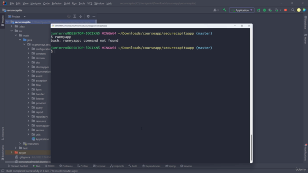Click the status bar tool windows icon
This screenshot has width=308, height=173.
pos(3,171)
